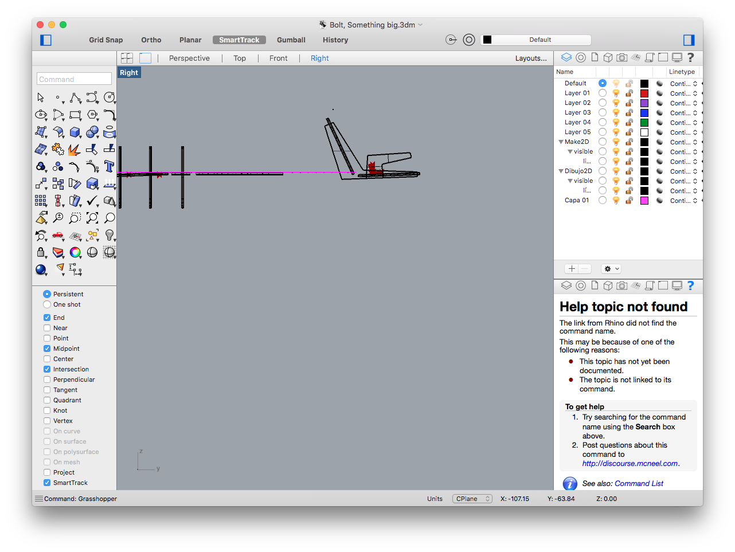Click the puzzle pieces Join tool
The image size is (735, 552).
58,149
